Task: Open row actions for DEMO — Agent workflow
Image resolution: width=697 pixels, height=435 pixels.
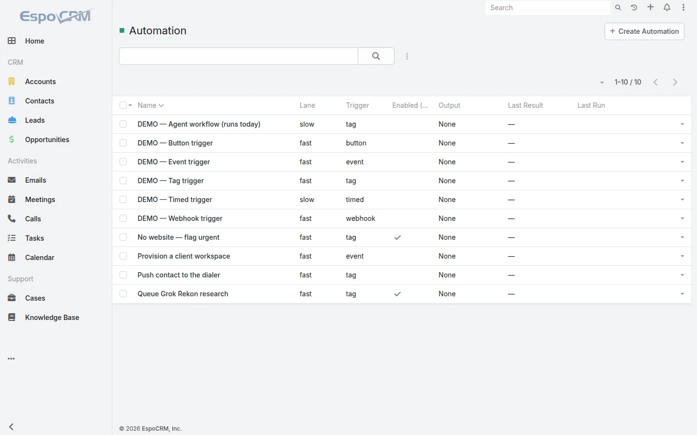Action: (x=682, y=124)
